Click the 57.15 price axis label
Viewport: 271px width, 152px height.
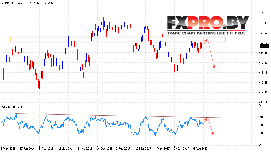pyautogui.click(x=264, y=23)
